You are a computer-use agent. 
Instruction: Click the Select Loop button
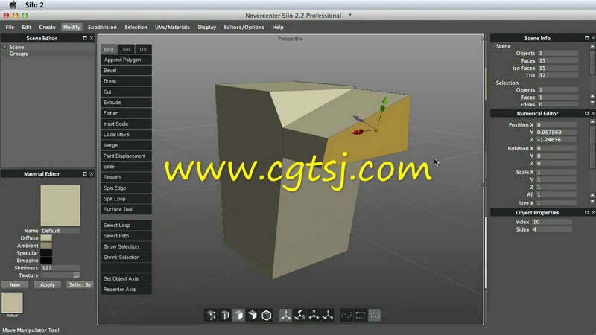coord(126,226)
